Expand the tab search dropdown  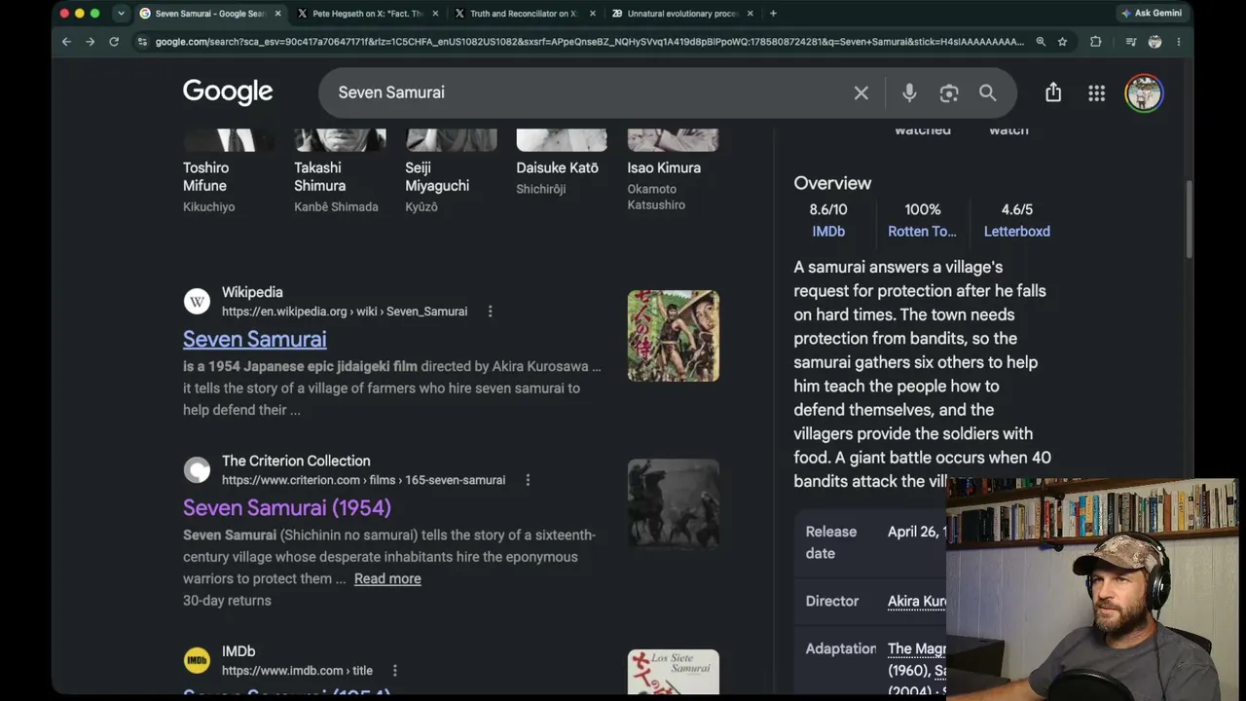point(121,14)
